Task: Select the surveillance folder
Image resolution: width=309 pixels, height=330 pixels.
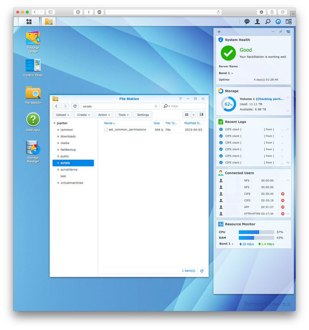Action: pyautogui.click(x=69, y=170)
